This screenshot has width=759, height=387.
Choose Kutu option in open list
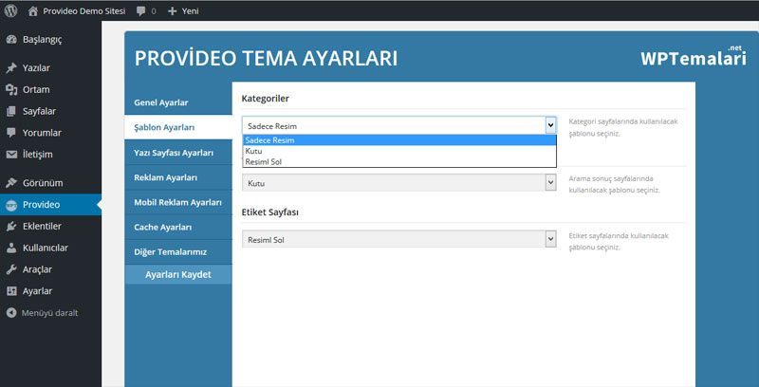point(399,151)
